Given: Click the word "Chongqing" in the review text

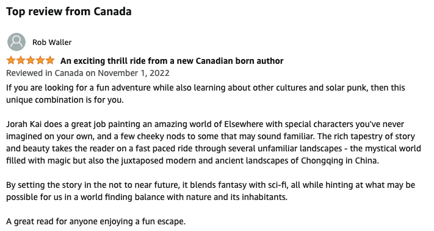Looking at the screenshot, I should (322, 160).
